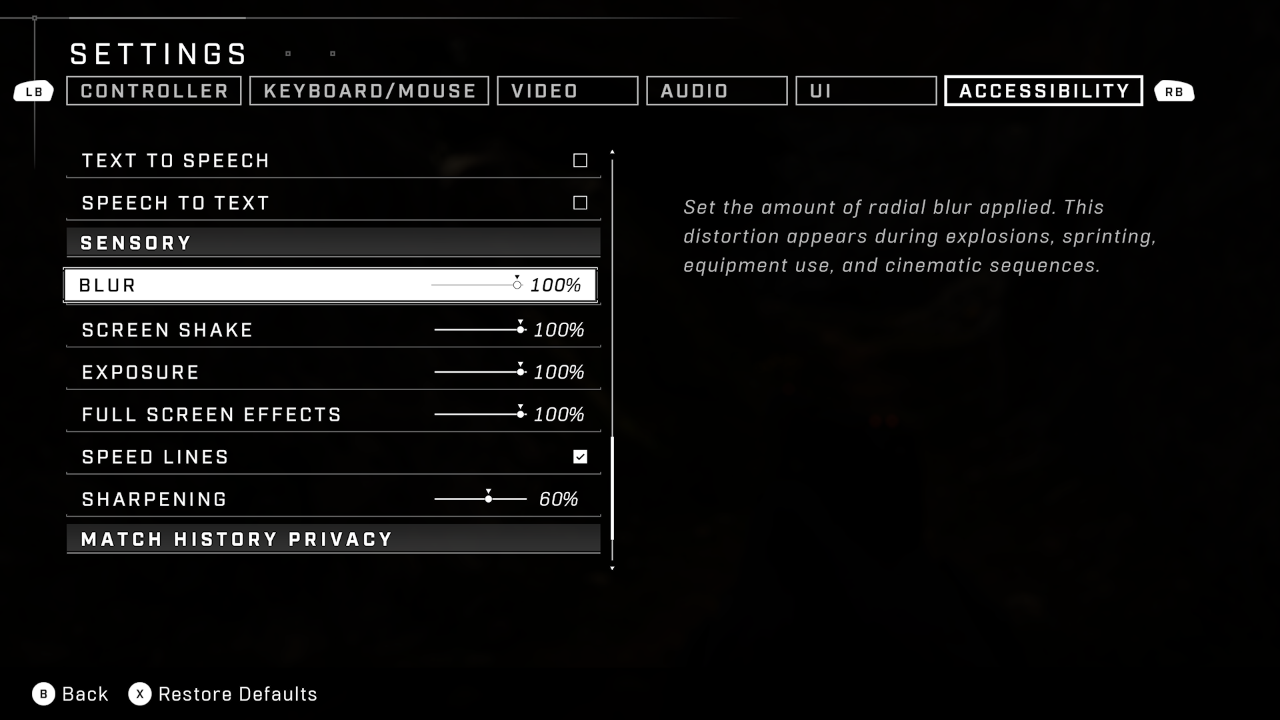Switch to Controller settings tab

[155, 91]
